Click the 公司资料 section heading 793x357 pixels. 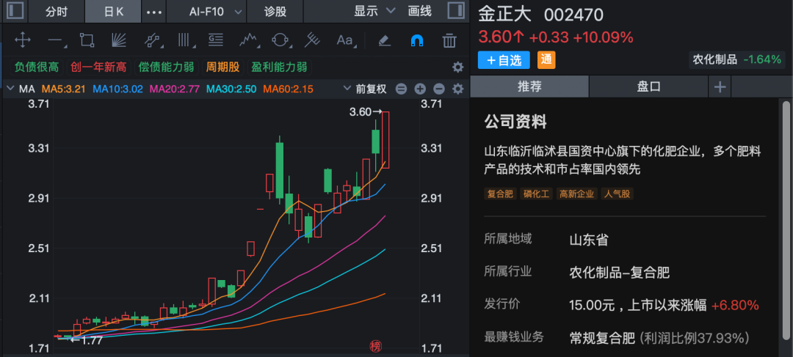(x=515, y=122)
